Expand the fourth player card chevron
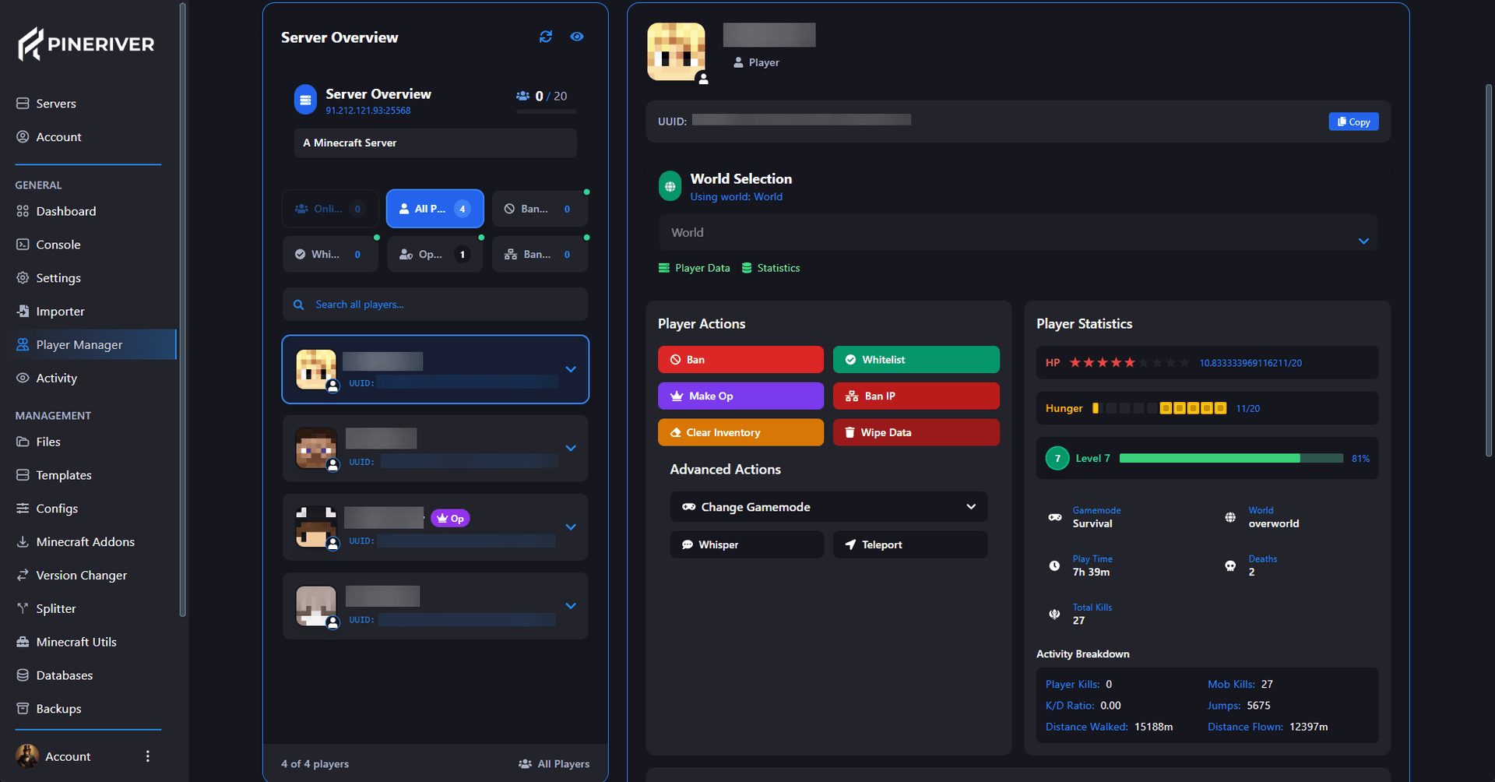Screen dimensions: 1495x782 point(571,606)
